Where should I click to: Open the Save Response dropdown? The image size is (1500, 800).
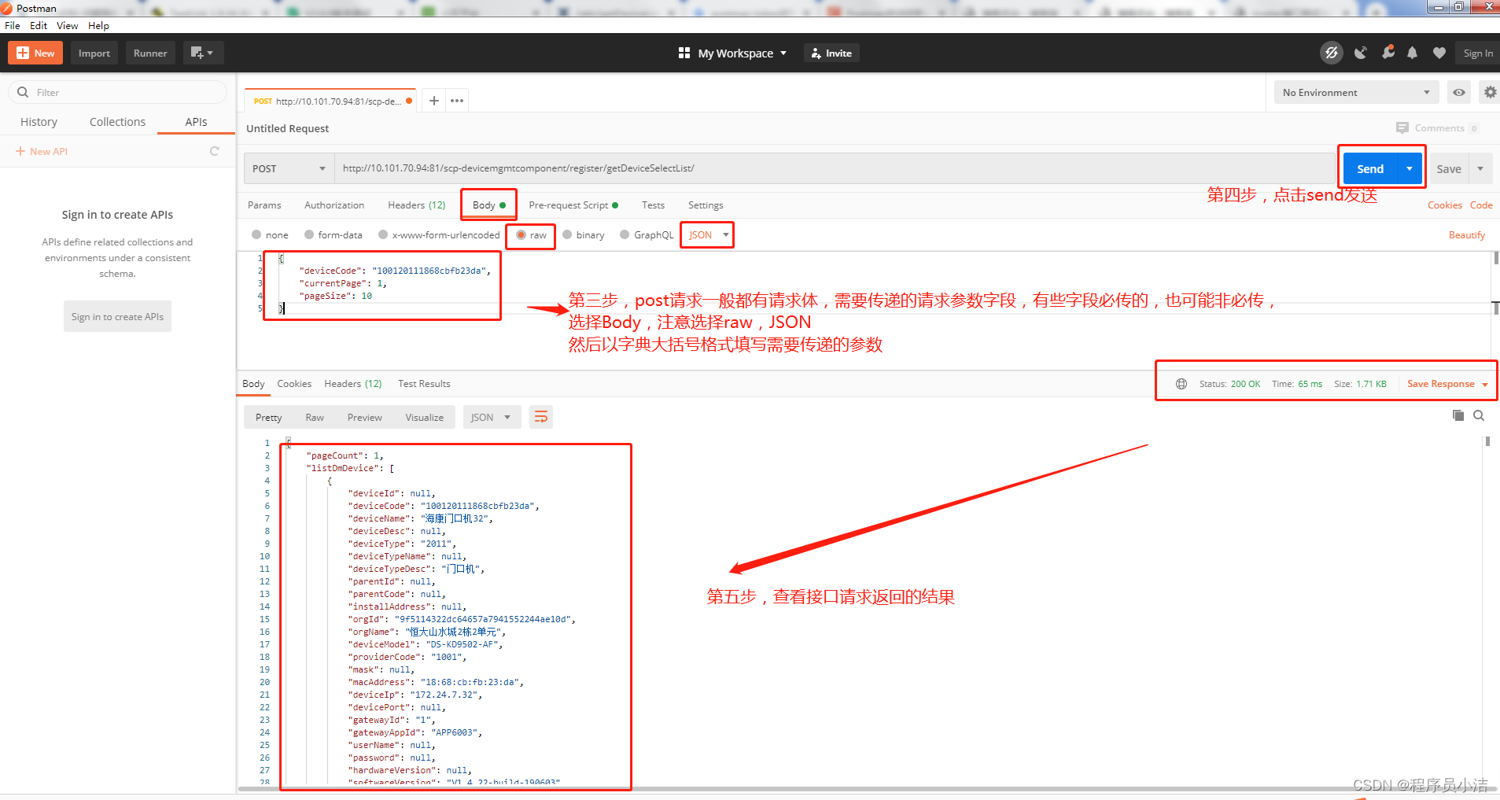(x=1447, y=384)
